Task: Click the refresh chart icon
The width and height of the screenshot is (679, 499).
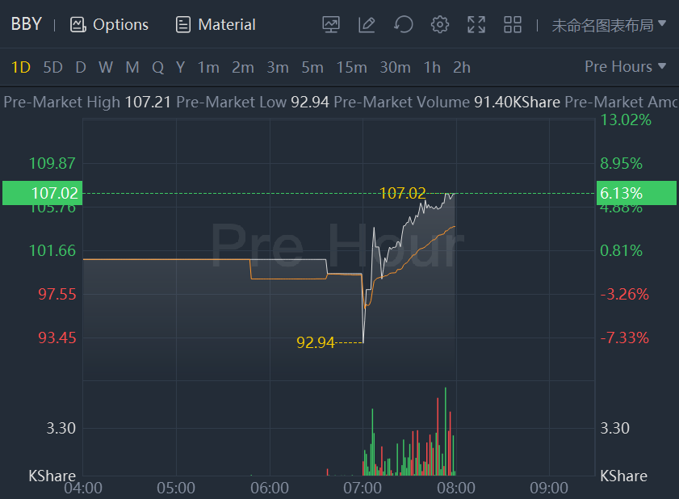Action: pos(404,24)
